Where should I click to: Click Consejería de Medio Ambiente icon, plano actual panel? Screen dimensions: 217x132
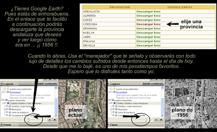tap(10, 115)
